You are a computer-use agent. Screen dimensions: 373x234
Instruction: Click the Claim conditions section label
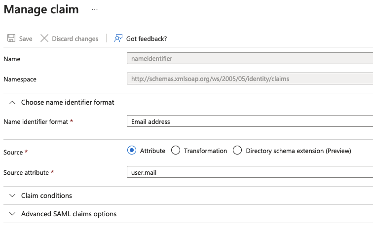46,195
